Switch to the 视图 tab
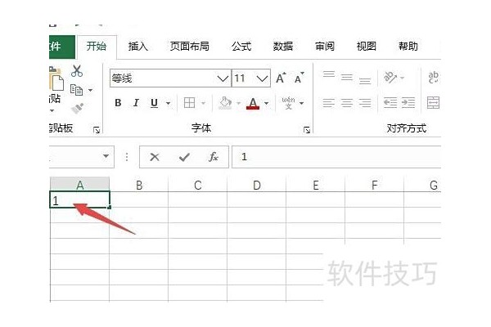 pos(367,47)
